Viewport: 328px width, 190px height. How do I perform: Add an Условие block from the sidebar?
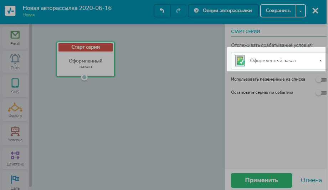(x=15, y=134)
